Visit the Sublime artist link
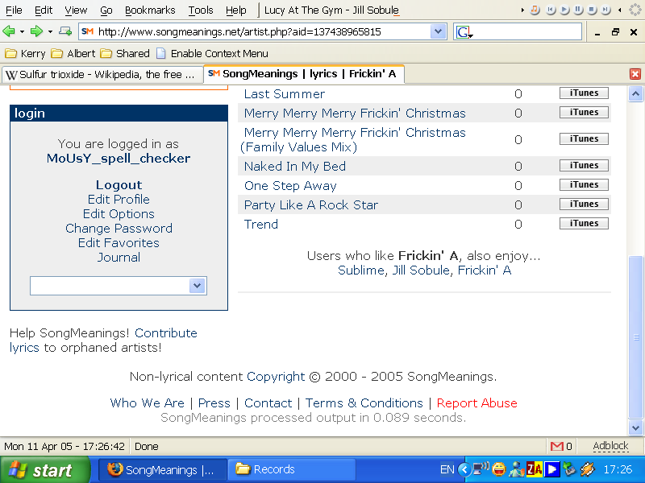Viewport: 645px width, 483px height. pyautogui.click(x=360, y=270)
